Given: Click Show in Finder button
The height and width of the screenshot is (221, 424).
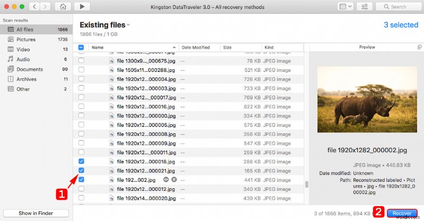Looking at the screenshot, I should pos(36,213).
